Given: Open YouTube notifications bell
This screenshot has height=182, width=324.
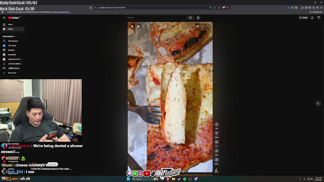Looking at the screenshot, I should point(312,18).
